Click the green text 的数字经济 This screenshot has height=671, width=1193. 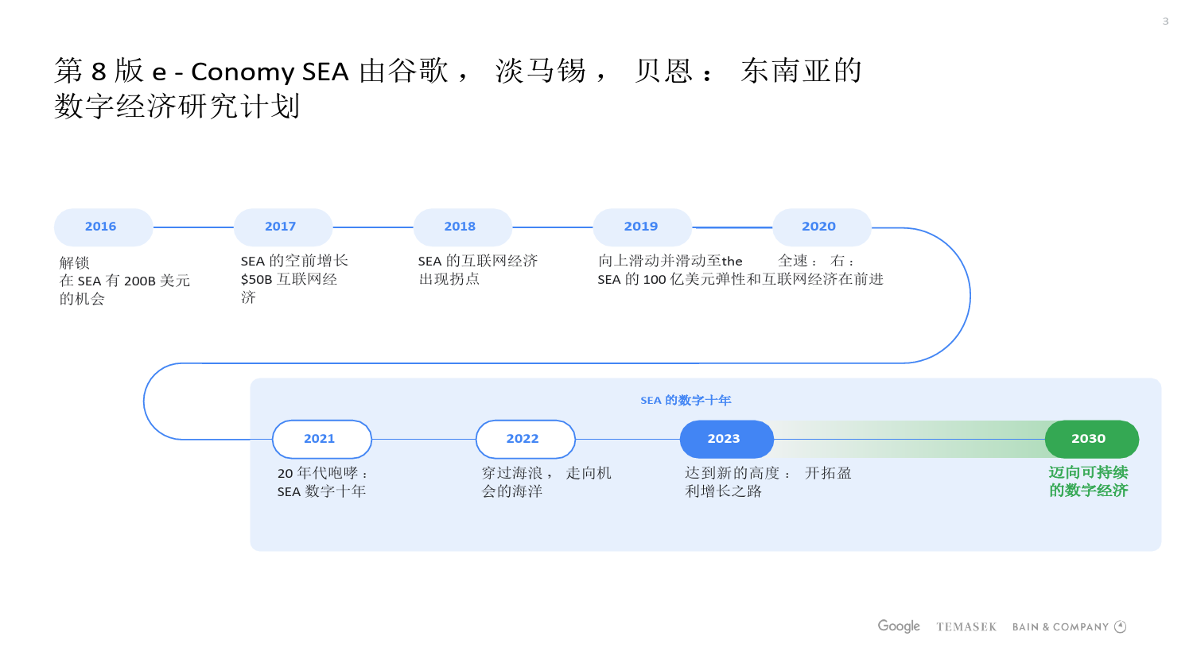(x=1088, y=491)
